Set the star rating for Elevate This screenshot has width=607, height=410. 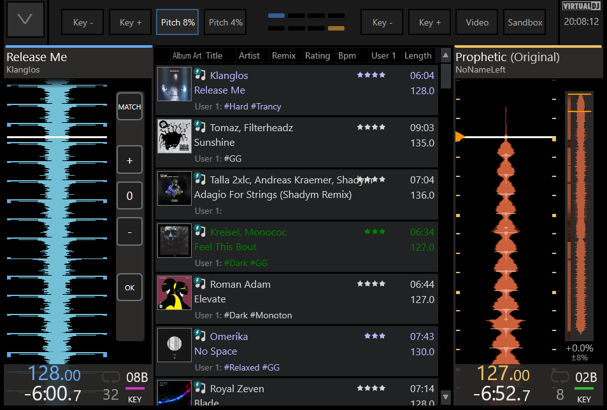371,284
